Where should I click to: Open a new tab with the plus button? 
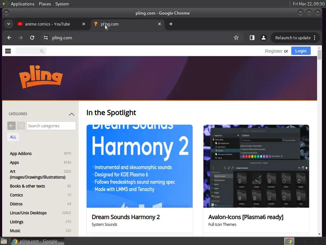[171, 24]
